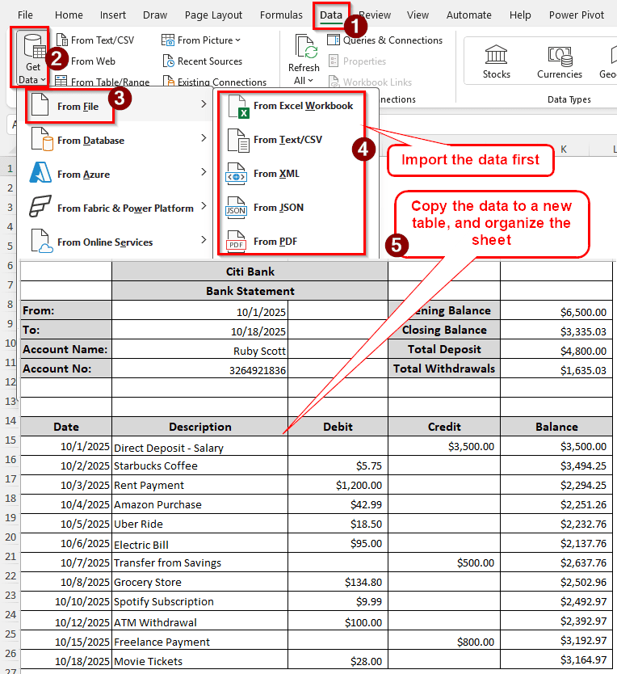Switch to the Formulas ribbon tab
This screenshot has height=674, width=617.
(281, 15)
